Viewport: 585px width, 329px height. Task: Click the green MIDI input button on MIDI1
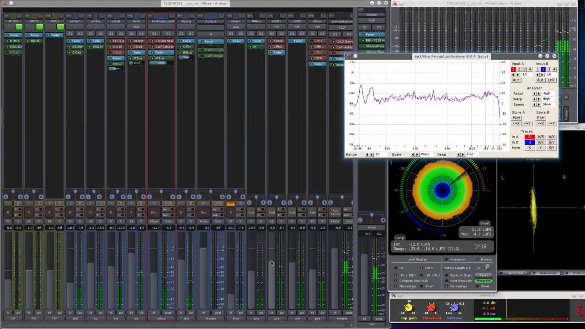point(60,27)
